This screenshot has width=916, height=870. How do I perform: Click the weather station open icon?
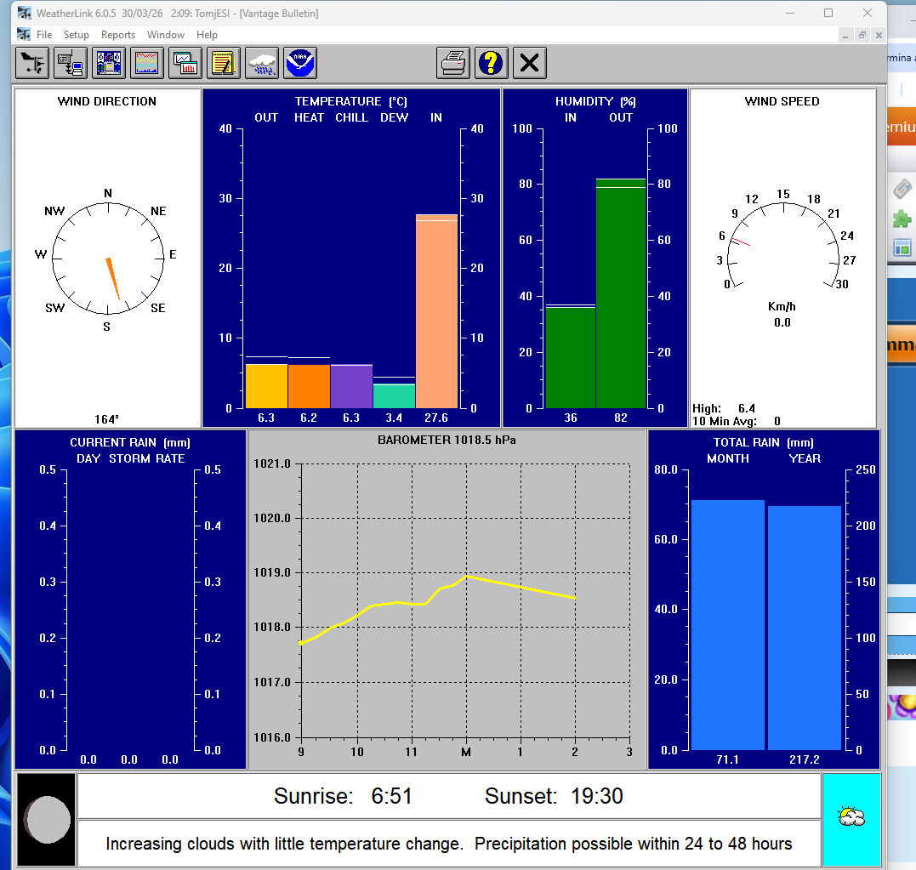tap(33, 63)
